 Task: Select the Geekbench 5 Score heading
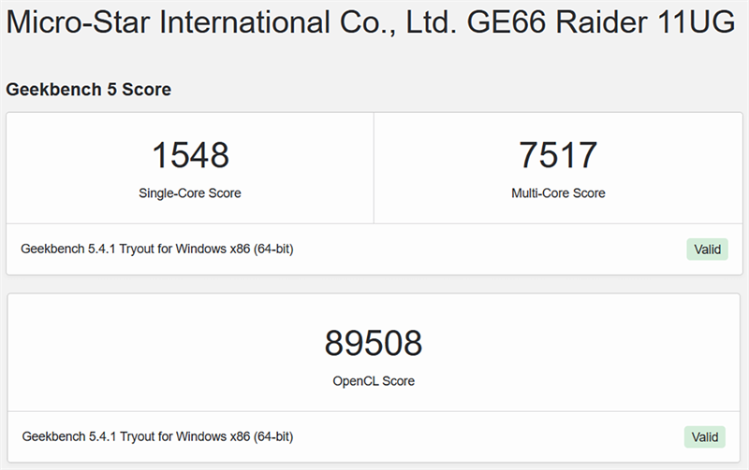pos(88,90)
